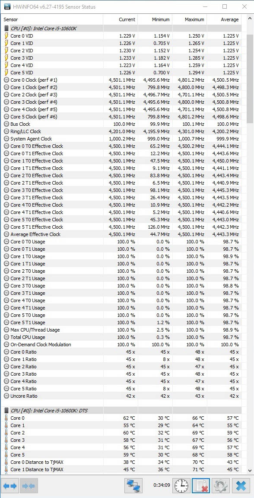Click the clock reset timer icon
The width and height of the screenshot is (254, 498).
181,486
